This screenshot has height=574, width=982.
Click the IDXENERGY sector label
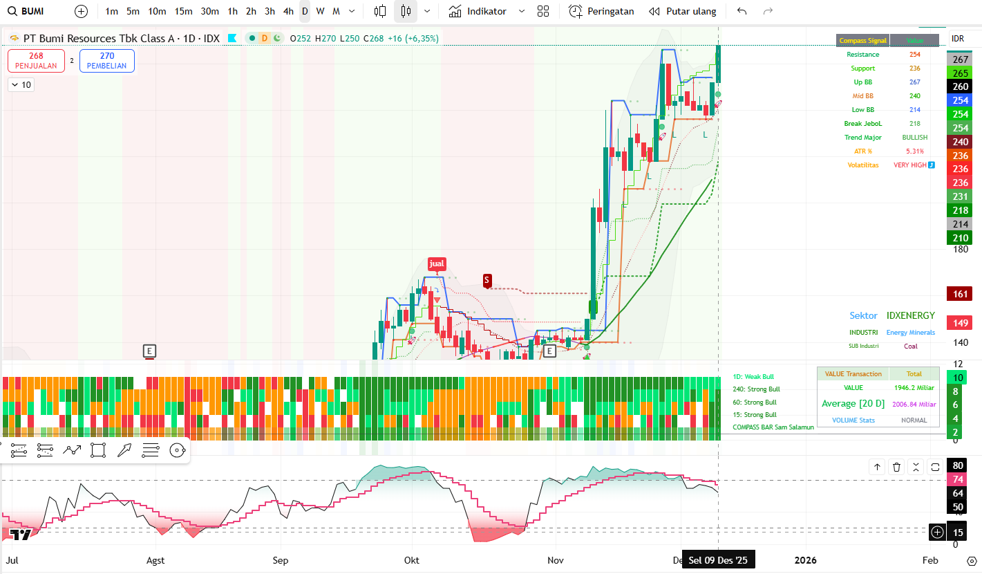tap(911, 315)
